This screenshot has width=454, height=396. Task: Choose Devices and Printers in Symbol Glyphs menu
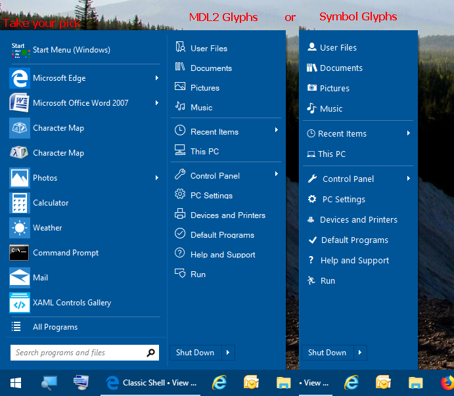pyautogui.click(x=358, y=220)
